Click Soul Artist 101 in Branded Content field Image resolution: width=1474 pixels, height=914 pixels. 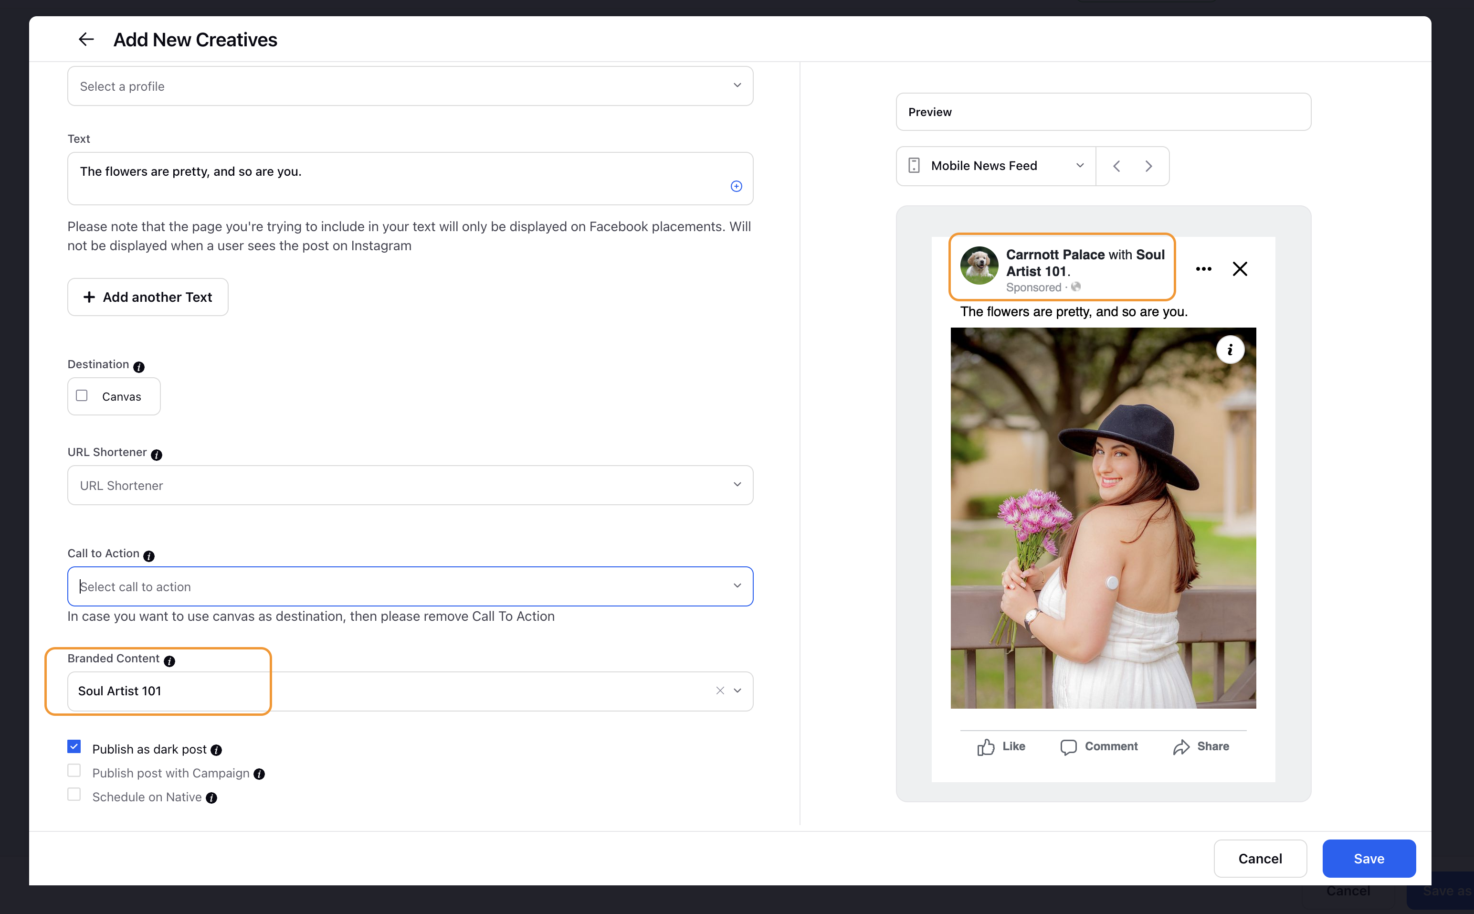pos(120,691)
